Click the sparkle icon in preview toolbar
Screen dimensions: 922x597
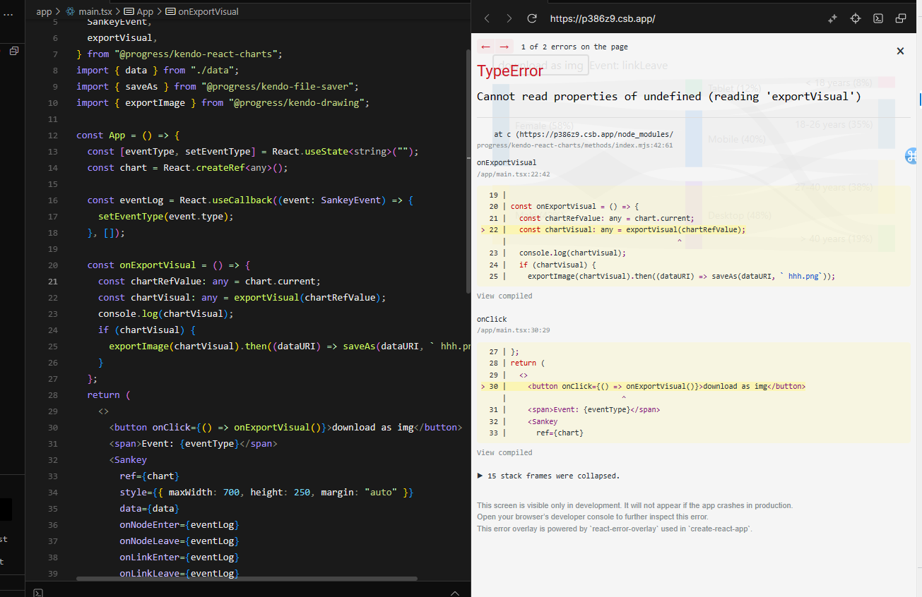click(832, 18)
